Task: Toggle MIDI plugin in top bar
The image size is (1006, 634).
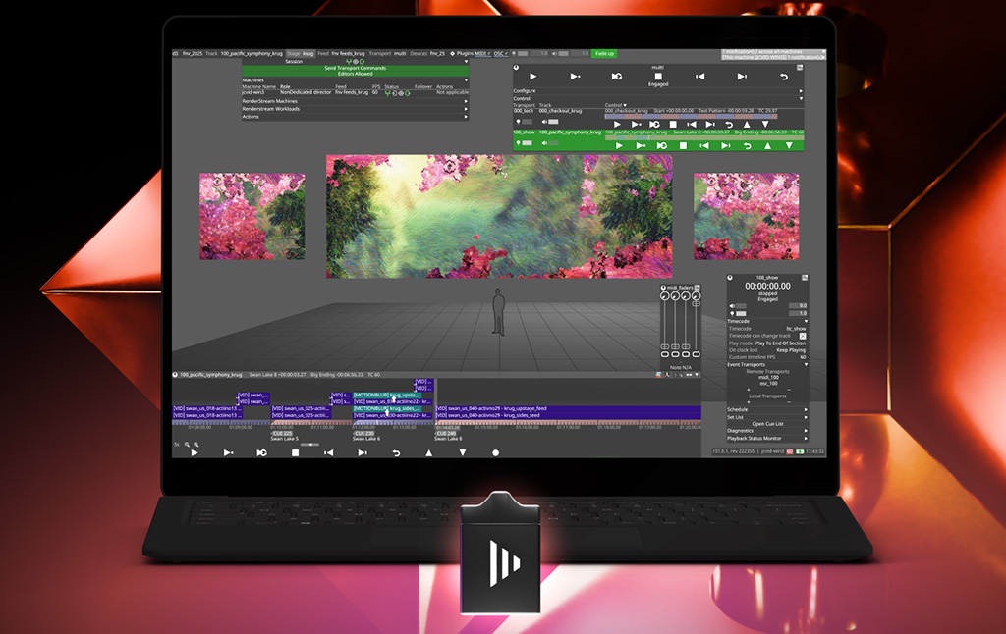Action: (481, 54)
